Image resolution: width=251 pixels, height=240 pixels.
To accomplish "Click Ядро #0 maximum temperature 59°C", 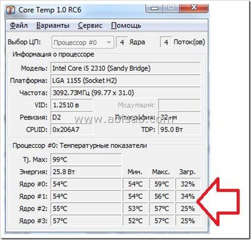I will pos(162,184).
